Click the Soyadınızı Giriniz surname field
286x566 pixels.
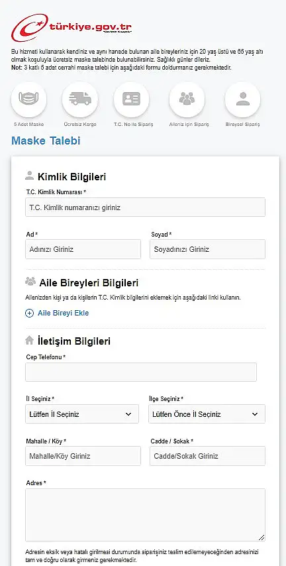point(208,249)
